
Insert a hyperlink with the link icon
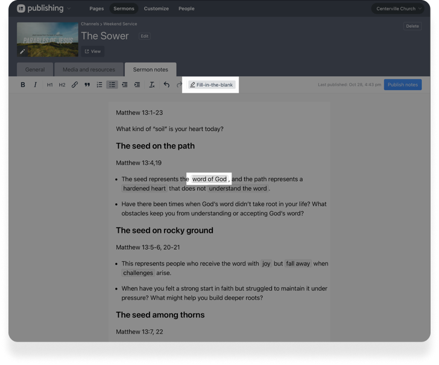[x=75, y=84]
